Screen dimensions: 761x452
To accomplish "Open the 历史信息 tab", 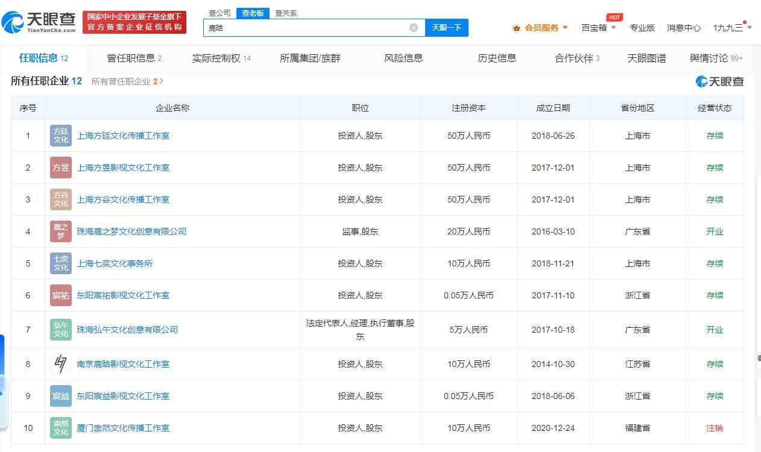I will coord(497,58).
